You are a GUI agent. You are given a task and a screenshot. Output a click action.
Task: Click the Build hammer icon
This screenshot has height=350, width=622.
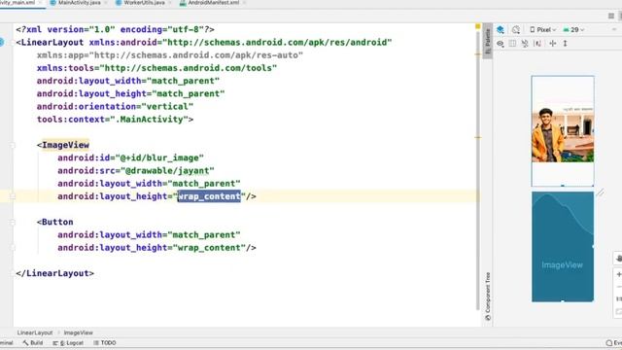click(25, 343)
